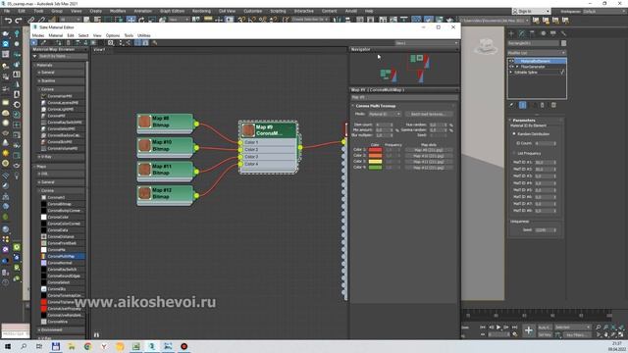Click the Redo arrow in main toolbar
Image resolution: width=628 pixels, height=353 pixels.
pos(19,20)
